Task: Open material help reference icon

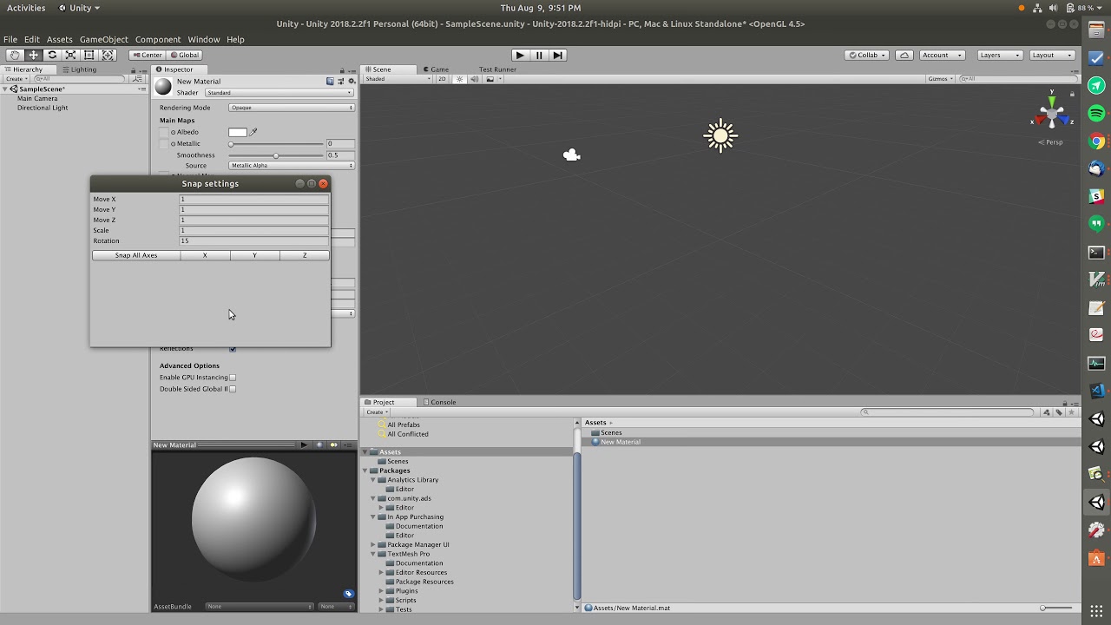Action: point(330,81)
